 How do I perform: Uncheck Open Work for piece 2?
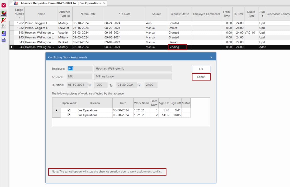coord(69,115)
